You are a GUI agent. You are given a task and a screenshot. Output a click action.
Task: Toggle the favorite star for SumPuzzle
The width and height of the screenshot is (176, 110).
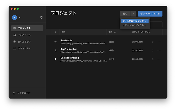click(x=55, y=42)
